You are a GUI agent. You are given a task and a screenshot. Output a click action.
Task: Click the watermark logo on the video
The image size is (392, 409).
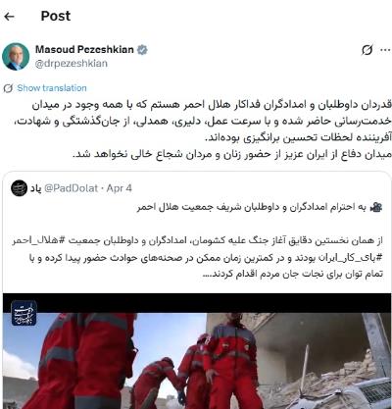[x=24, y=313]
